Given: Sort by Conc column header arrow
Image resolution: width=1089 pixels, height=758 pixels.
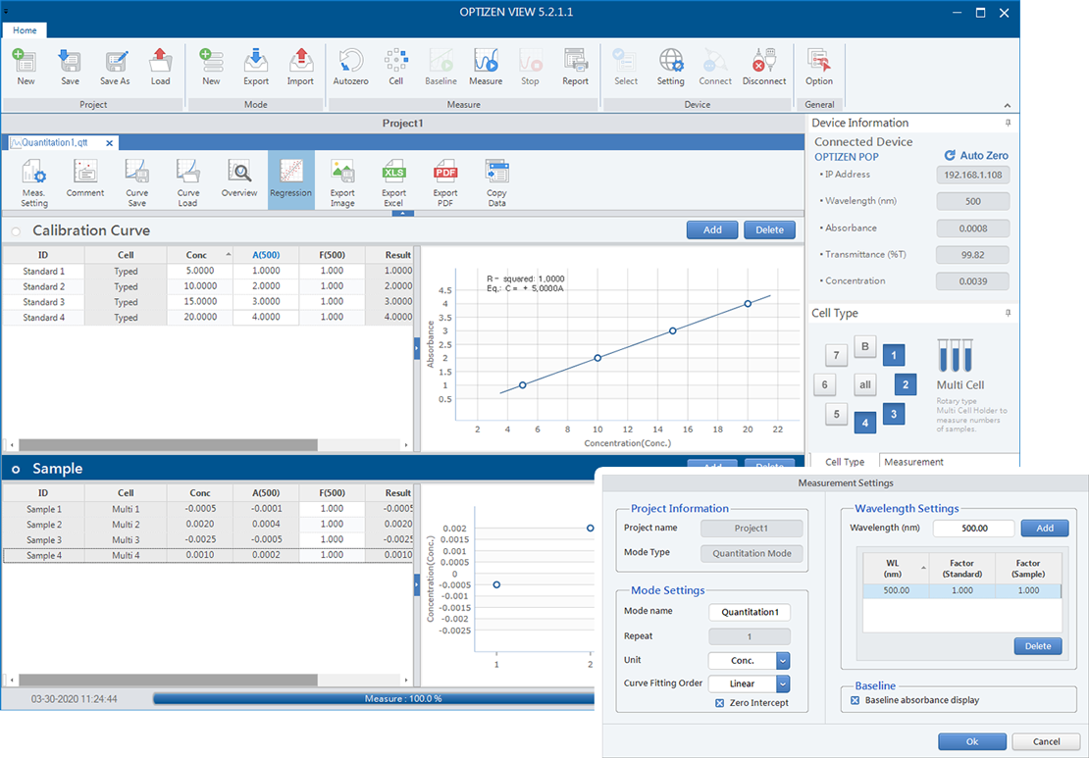Looking at the screenshot, I should click(x=229, y=255).
